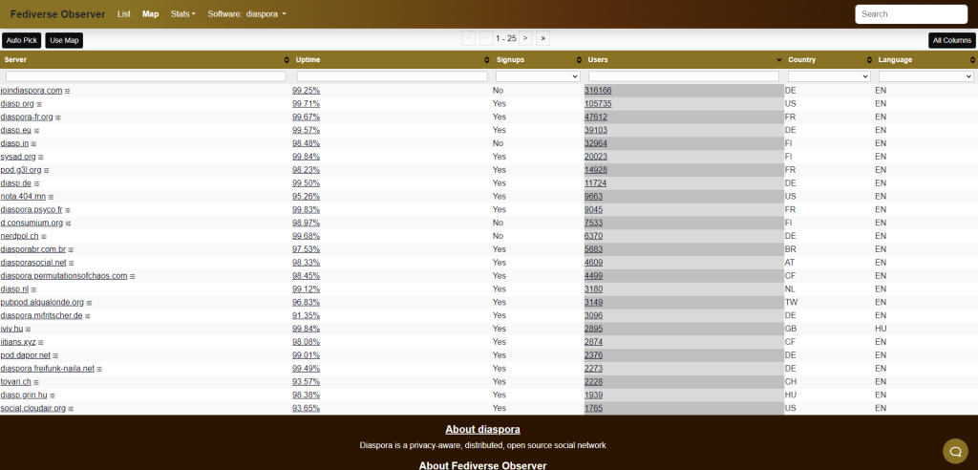Click the details icon next to diasp.de
Screen dimensions: 978x470
(x=37, y=183)
